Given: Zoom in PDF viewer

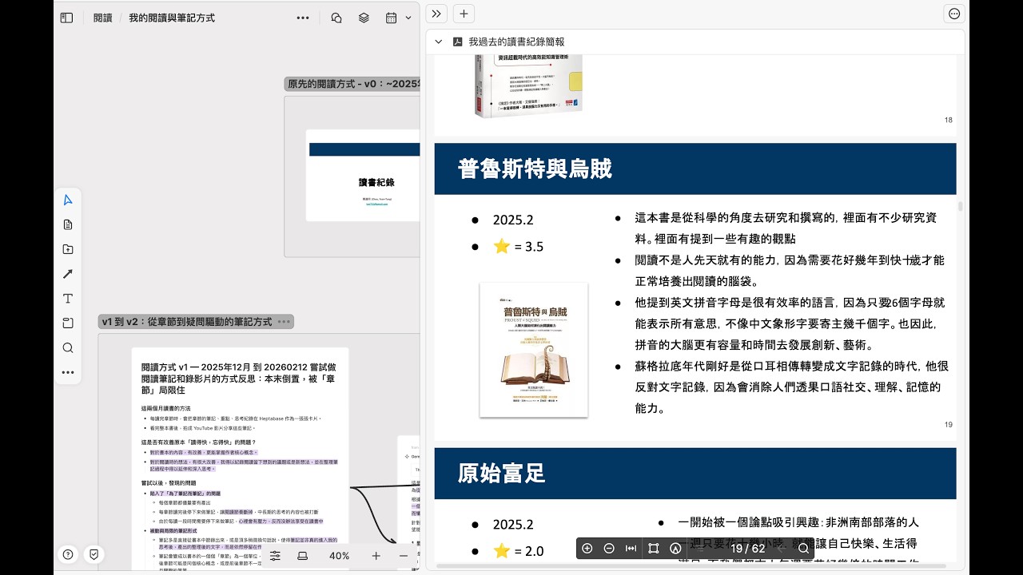Looking at the screenshot, I should click(587, 549).
